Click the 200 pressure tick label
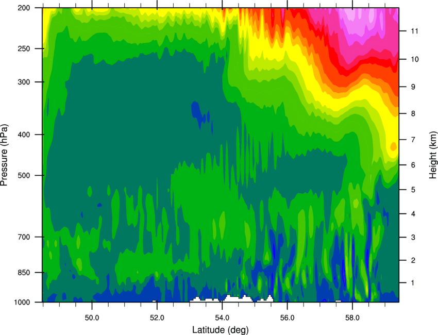Image resolution: width=438 pixels, height=335 pixels. click(24, 8)
